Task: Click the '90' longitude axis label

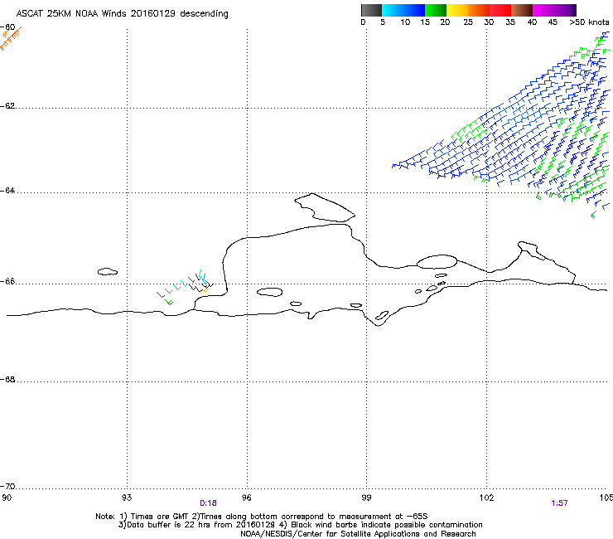Action: coord(7,498)
